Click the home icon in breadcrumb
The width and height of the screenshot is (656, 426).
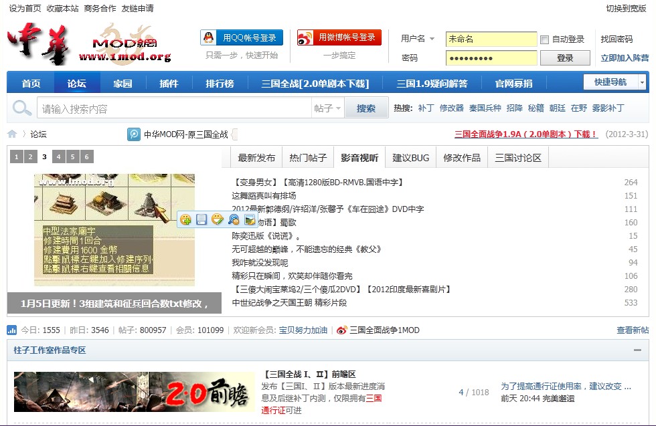(12, 134)
